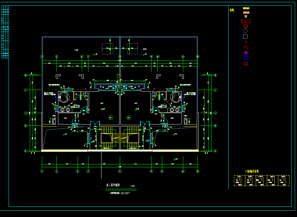Screen dimensions: 297x217
Task: Click axis bubble G on right side
Action: click(216, 126)
